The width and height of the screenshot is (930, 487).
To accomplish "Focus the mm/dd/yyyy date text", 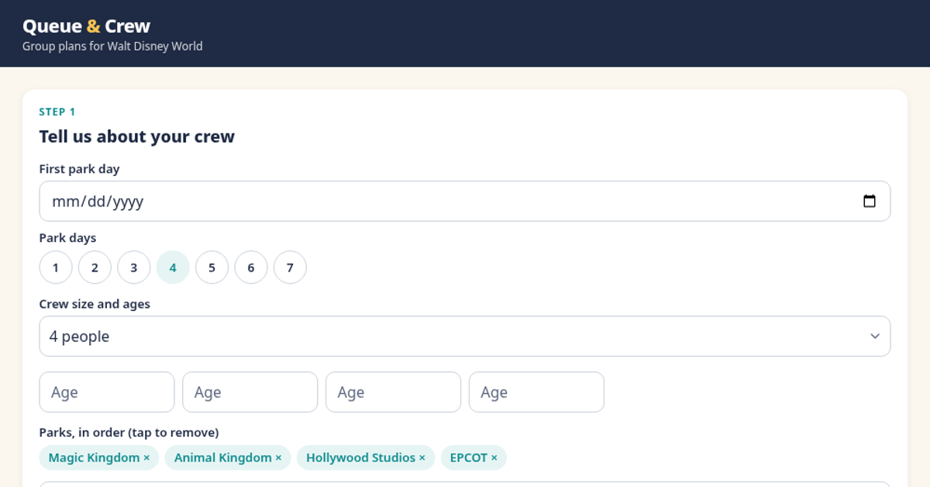I will [98, 202].
